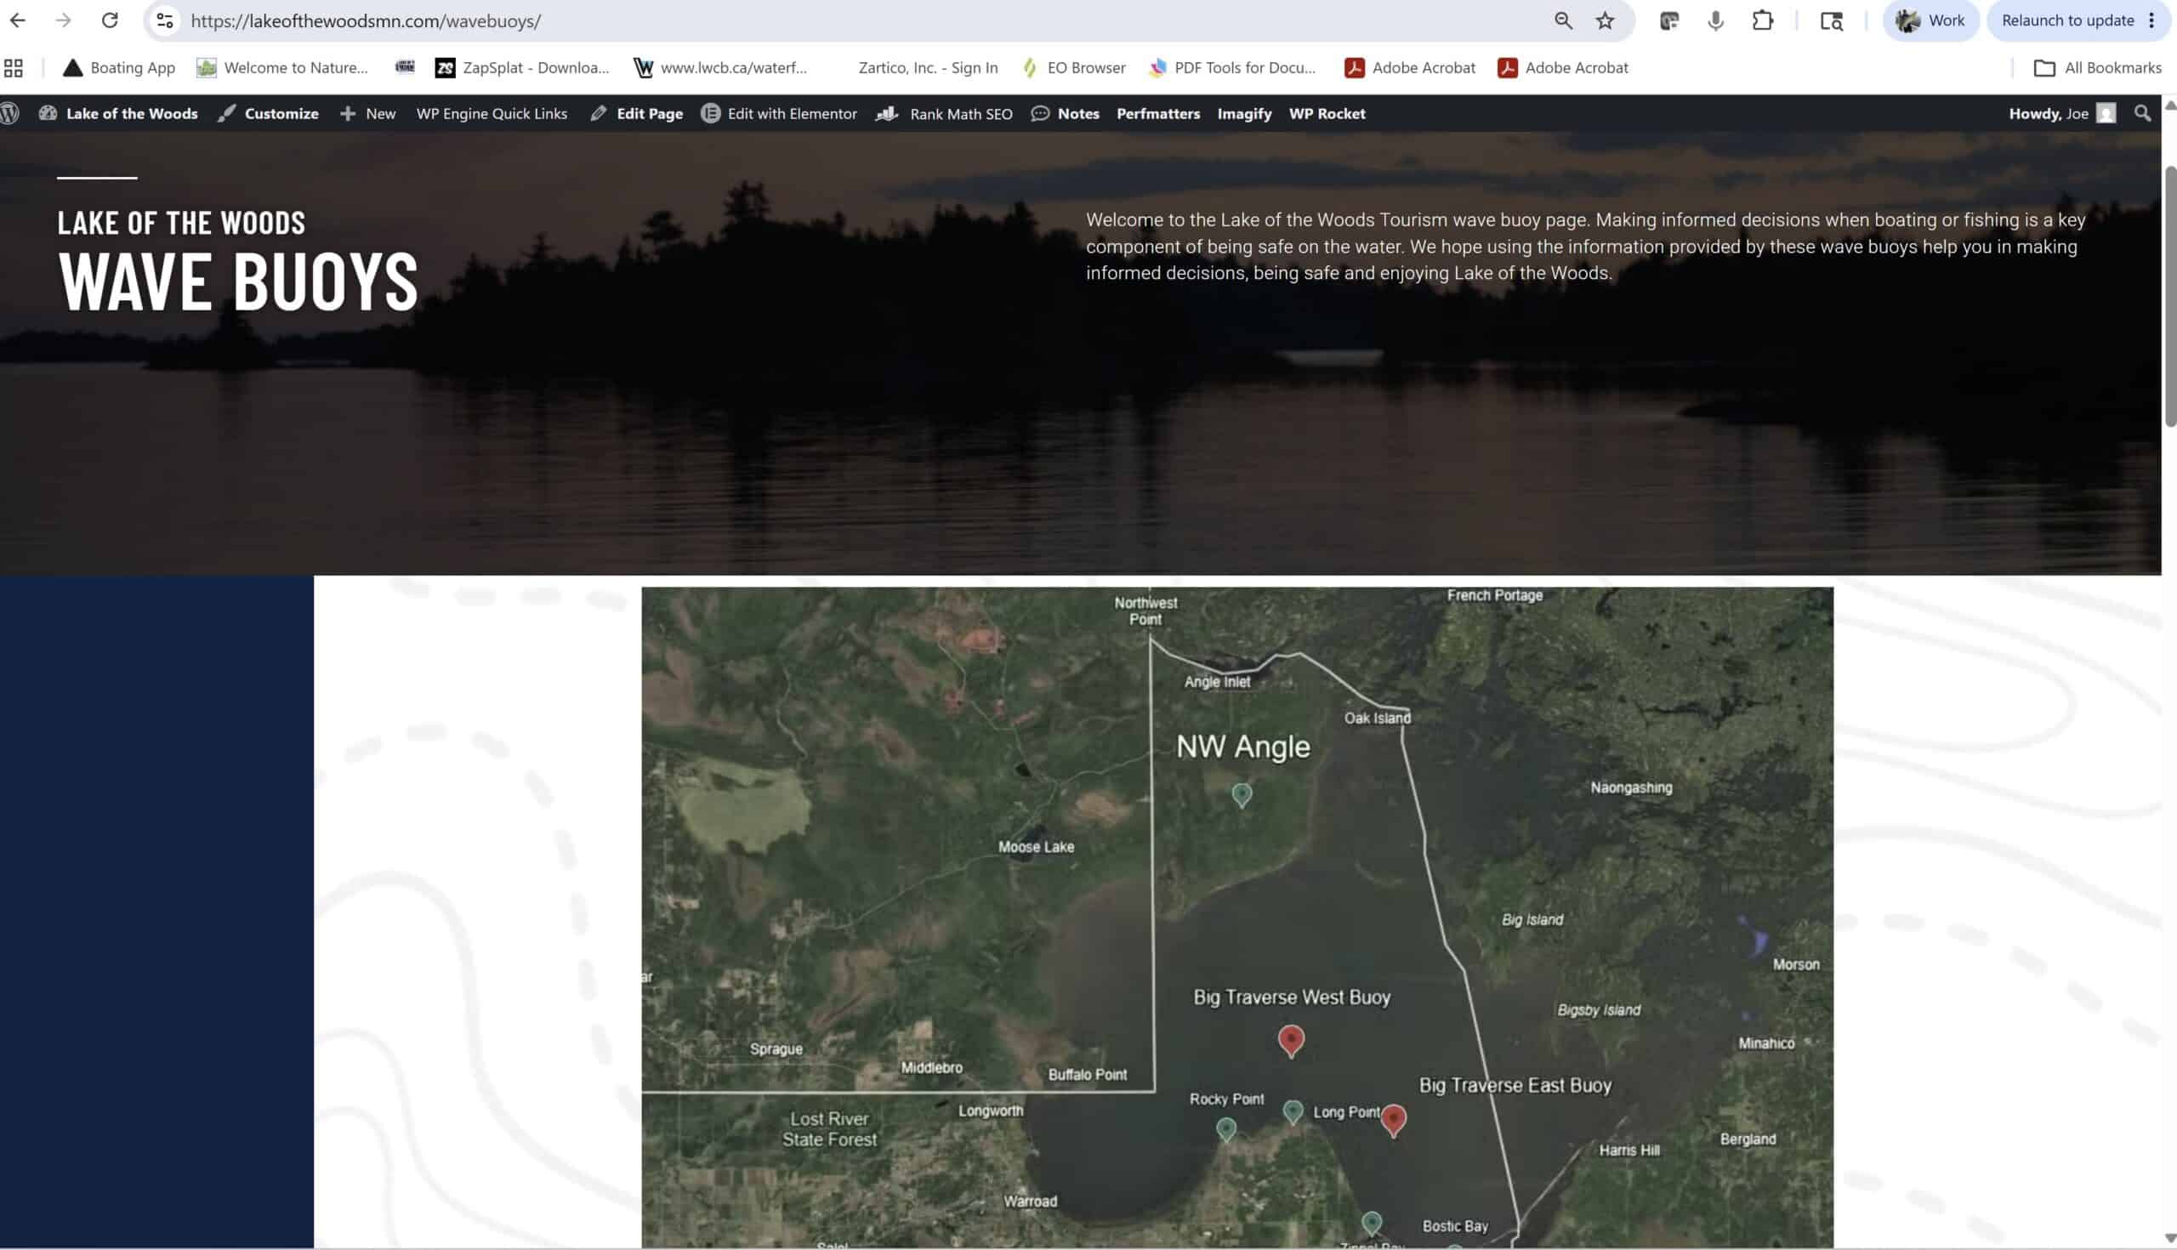Open the Extensions puzzle-piece menu
The image size is (2177, 1250).
tap(1762, 20)
